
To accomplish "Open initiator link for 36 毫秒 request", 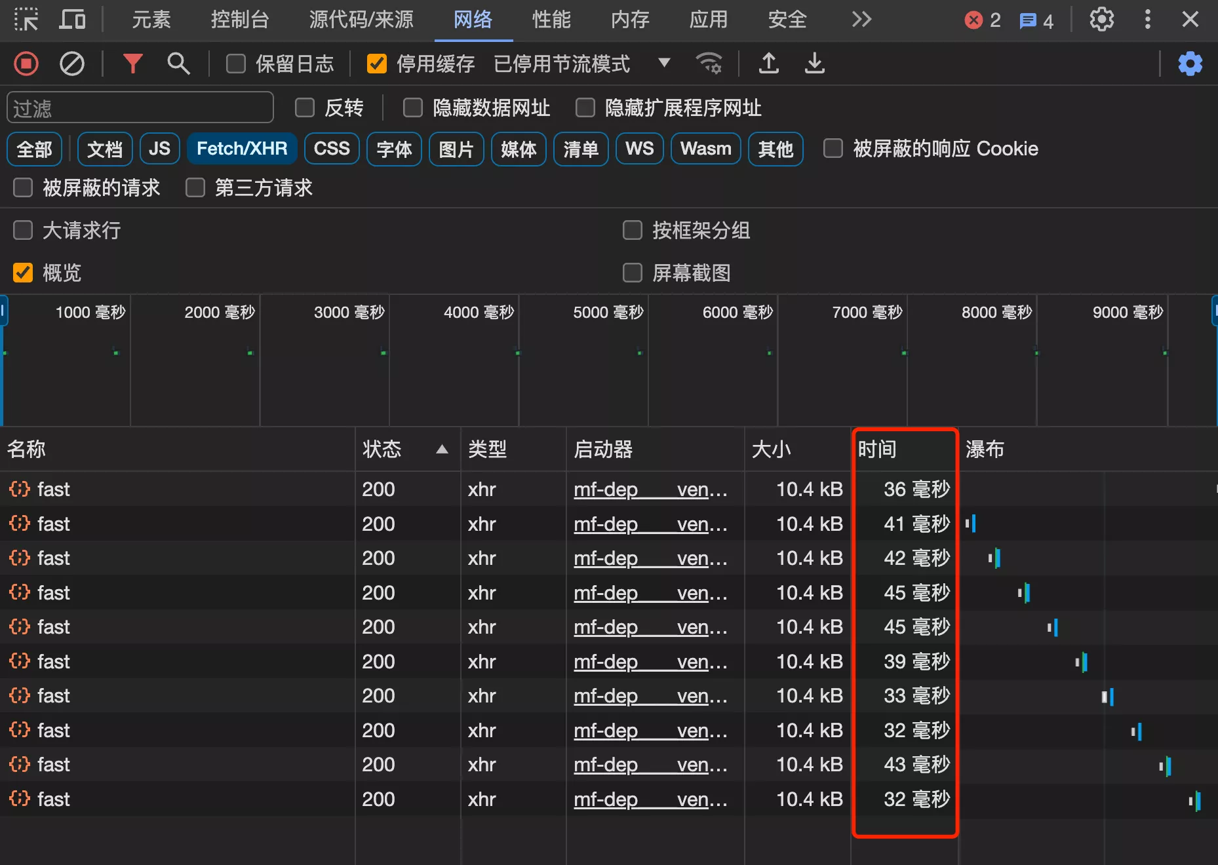I will click(650, 490).
